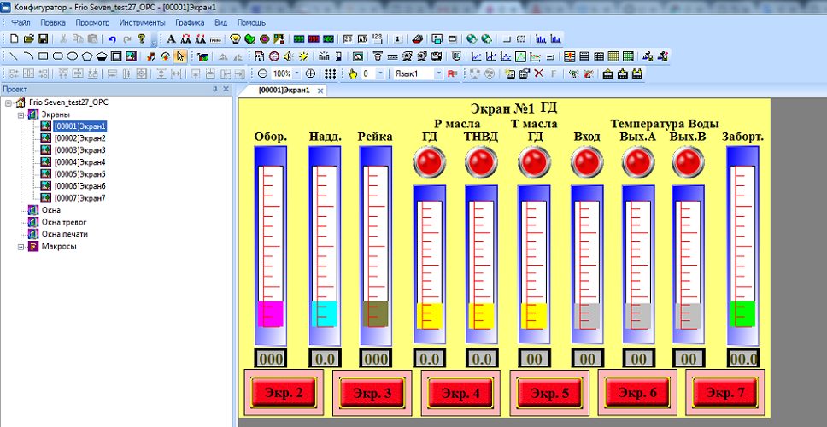
Task: Open the Графика menu
Action: [x=190, y=22]
